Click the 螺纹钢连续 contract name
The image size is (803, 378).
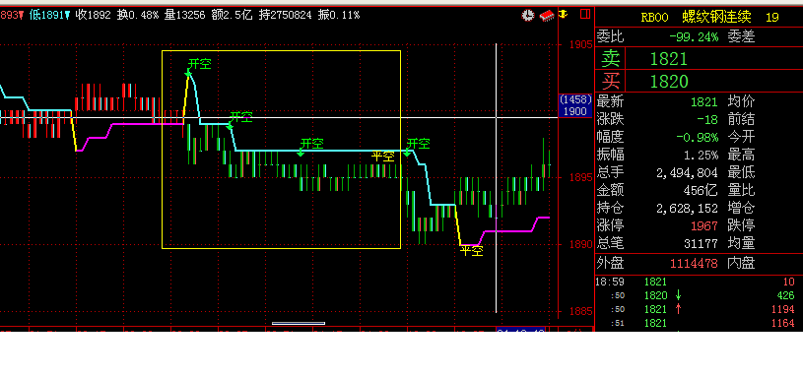pos(716,18)
